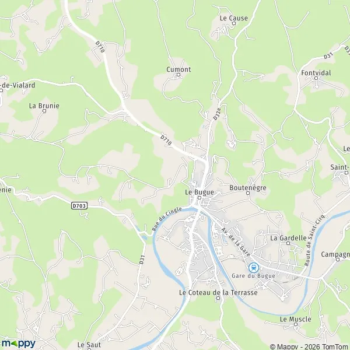Click the Av. de la Gare street label
The image size is (350, 350).
236,242
